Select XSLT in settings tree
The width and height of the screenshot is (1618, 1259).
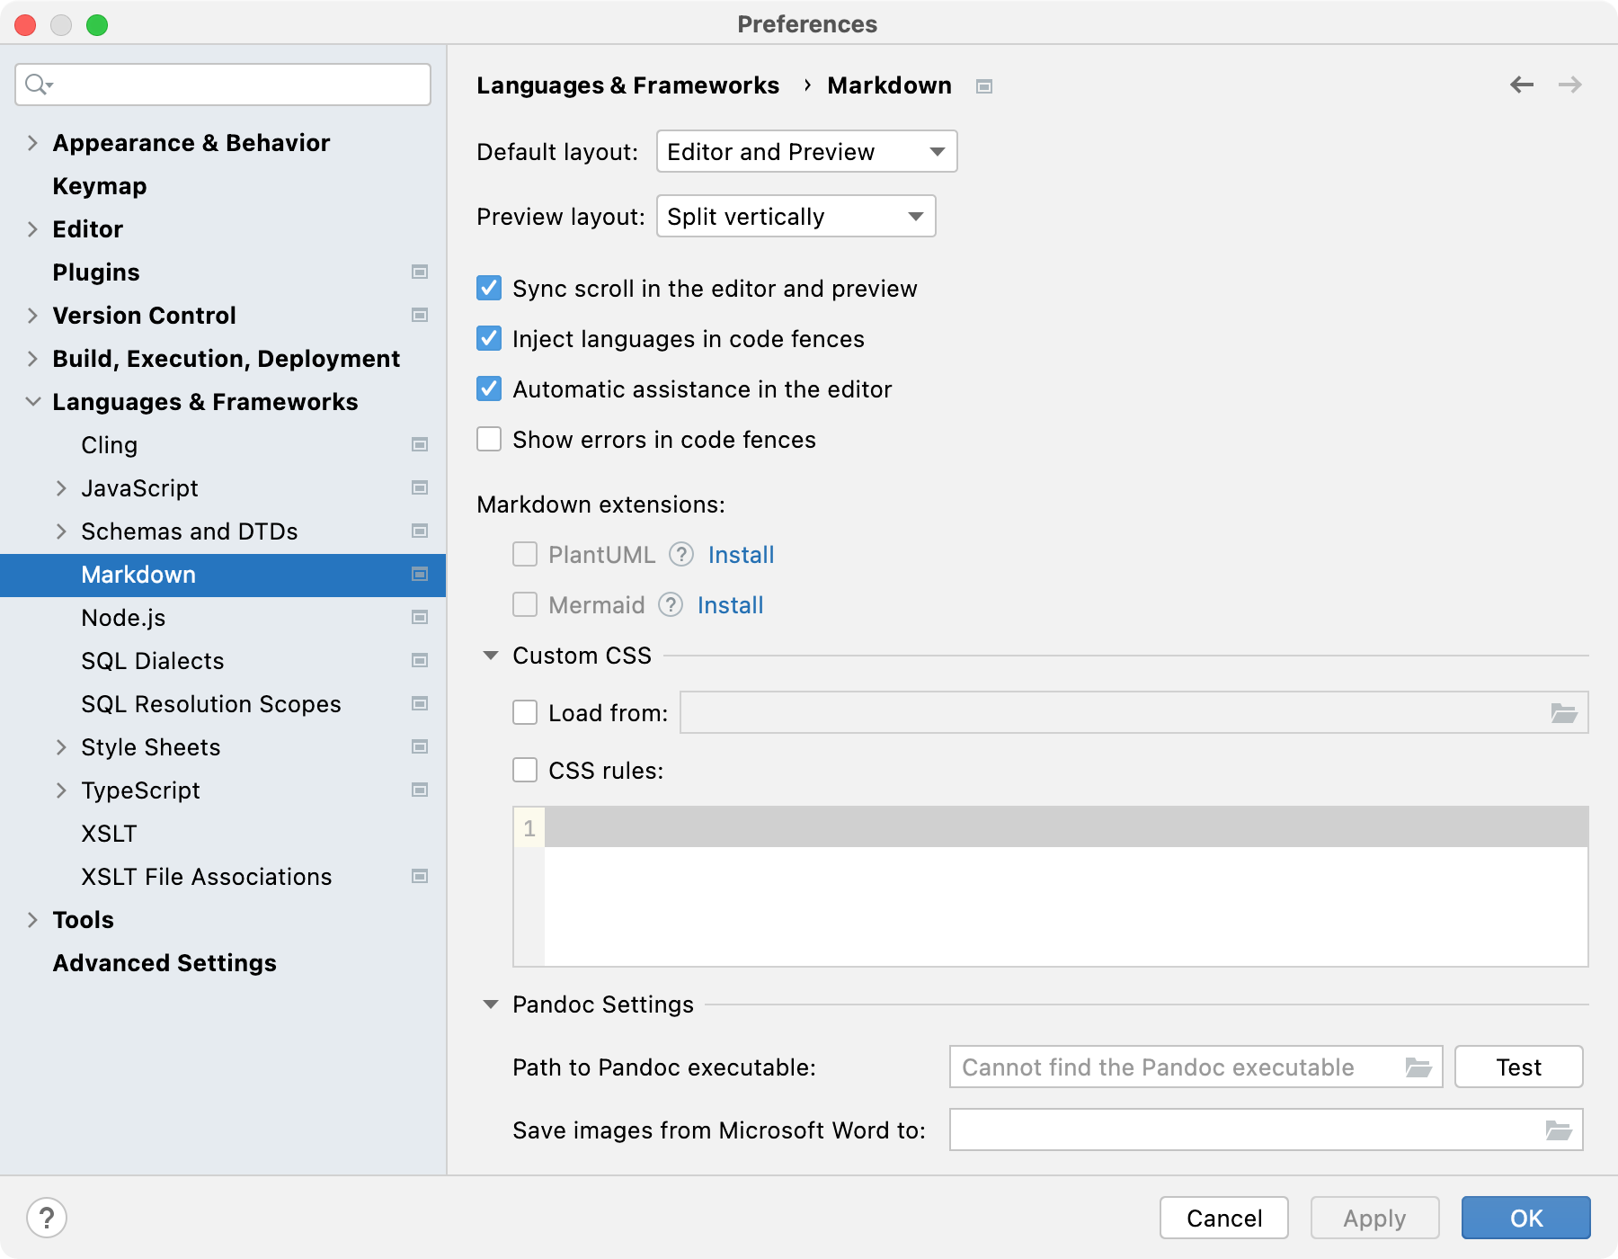pyautogui.click(x=109, y=834)
